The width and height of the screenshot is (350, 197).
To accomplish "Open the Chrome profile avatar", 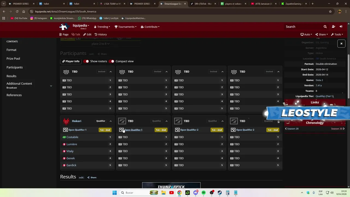I will [x=339, y=11].
